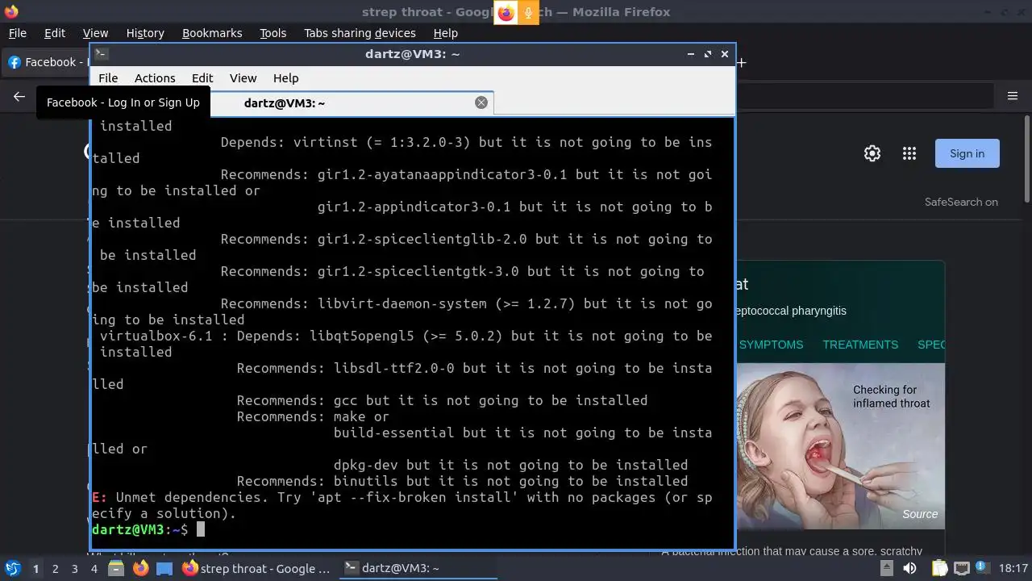Click the Firefox sharing indicator icon

pos(506,12)
